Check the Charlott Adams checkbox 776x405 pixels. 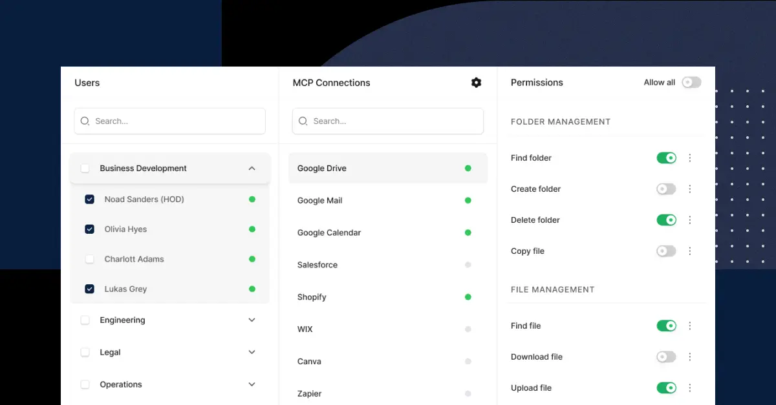[x=89, y=259]
